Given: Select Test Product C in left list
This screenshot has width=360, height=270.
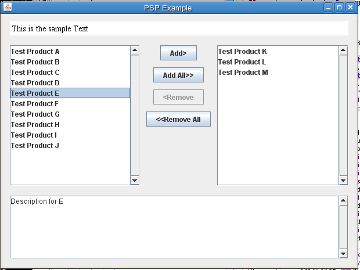Looking at the screenshot, I should pyautogui.click(x=35, y=73).
